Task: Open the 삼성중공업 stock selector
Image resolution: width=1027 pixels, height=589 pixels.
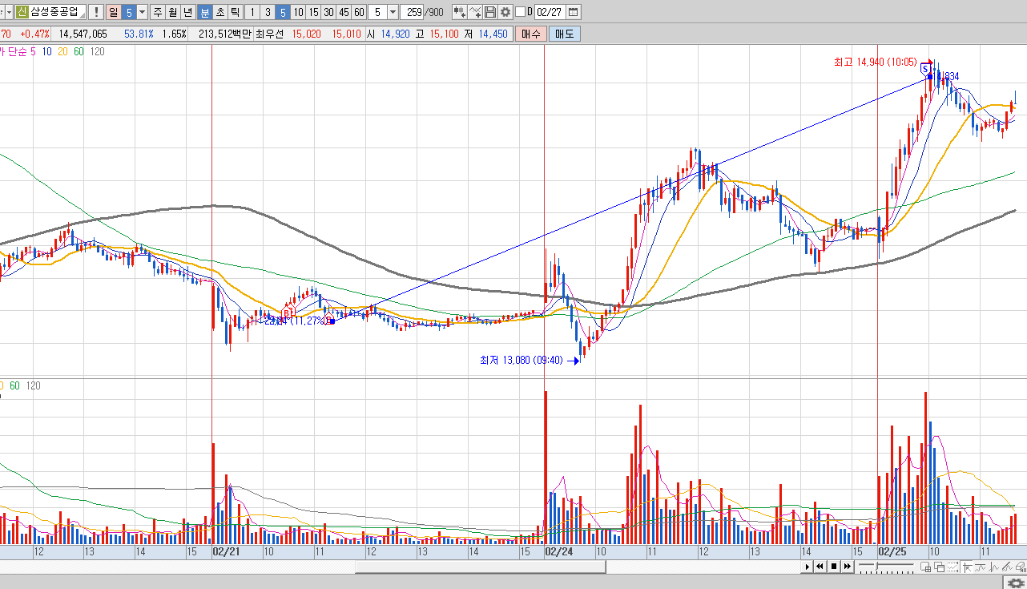Action: pyautogui.click(x=55, y=12)
